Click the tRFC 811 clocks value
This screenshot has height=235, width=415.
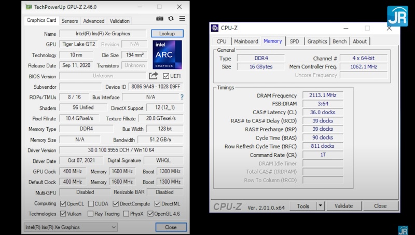click(323, 146)
